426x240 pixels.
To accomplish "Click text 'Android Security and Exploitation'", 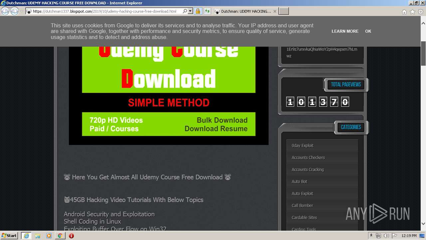I will (109, 214).
